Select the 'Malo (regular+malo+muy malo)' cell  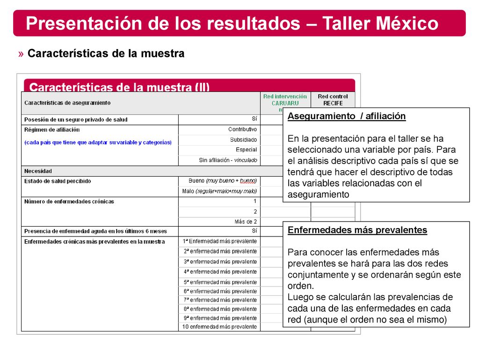click(219, 191)
